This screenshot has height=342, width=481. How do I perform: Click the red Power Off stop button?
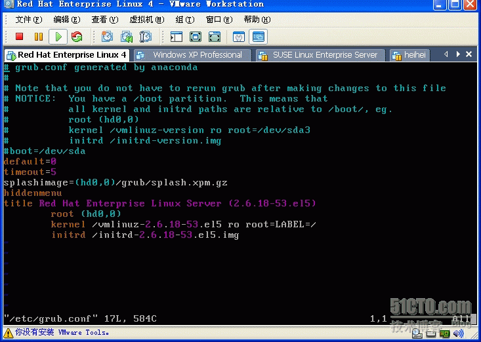tap(19, 37)
